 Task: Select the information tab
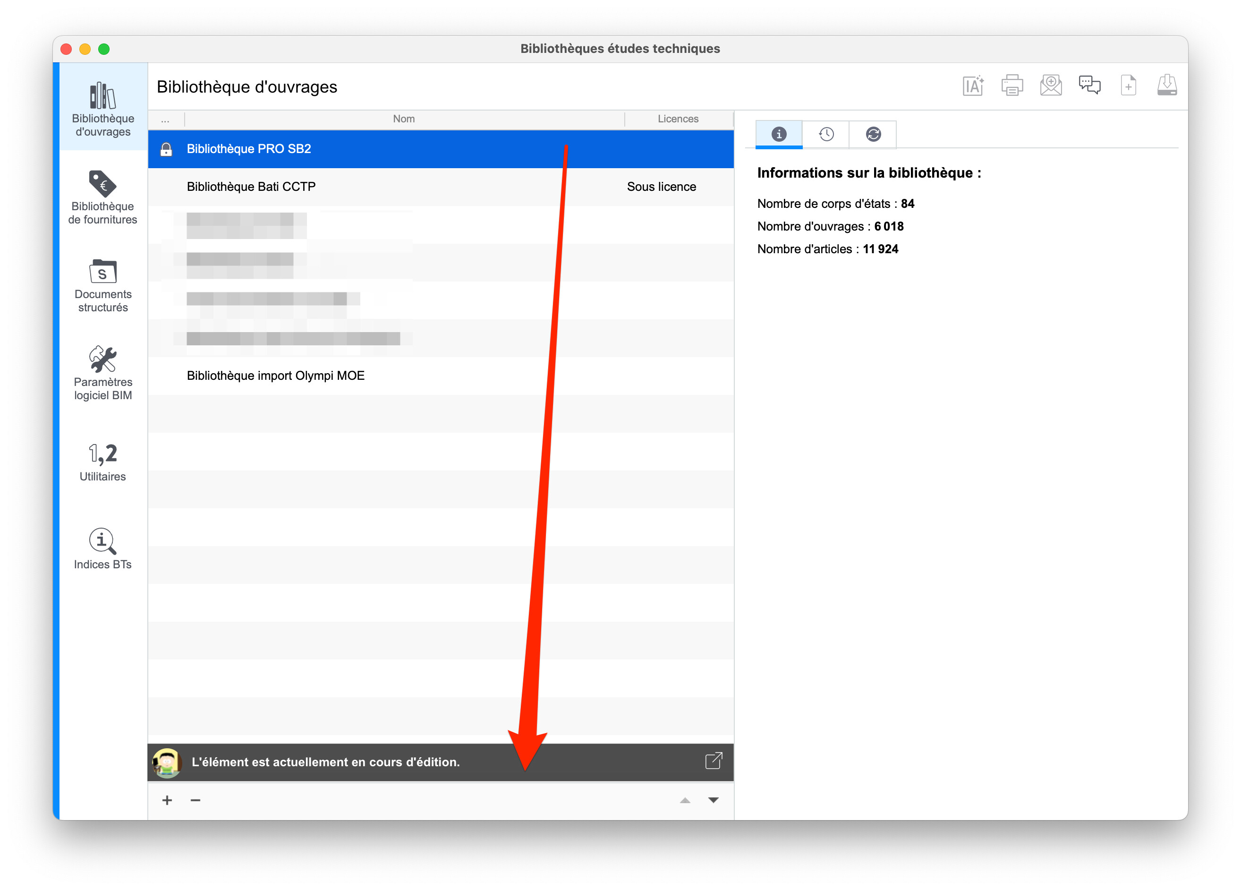click(x=779, y=134)
